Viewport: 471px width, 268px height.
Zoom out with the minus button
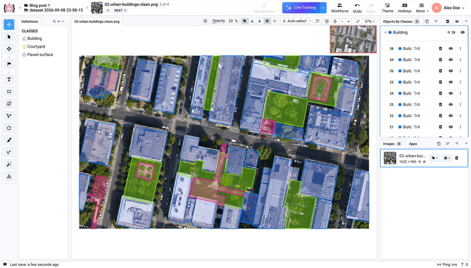coord(342,21)
